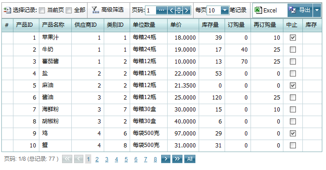Toggle 中止 checkbox for 胡椒粉 row
The height and width of the screenshot is (170, 326).
coord(293,122)
